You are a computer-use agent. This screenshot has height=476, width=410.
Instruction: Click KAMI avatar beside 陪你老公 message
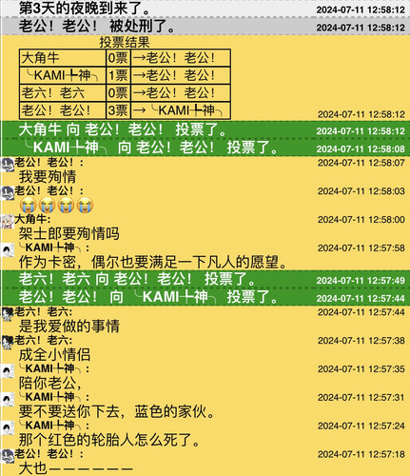click(8, 371)
